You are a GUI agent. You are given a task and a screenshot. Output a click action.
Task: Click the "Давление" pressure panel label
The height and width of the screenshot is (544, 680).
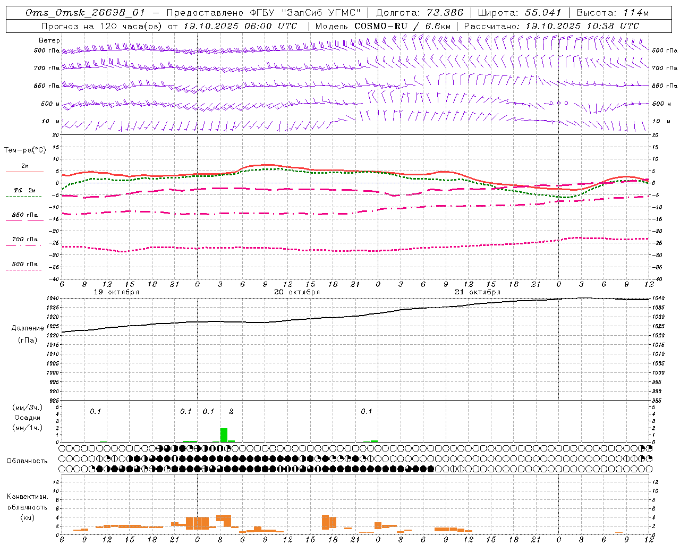(x=28, y=328)
